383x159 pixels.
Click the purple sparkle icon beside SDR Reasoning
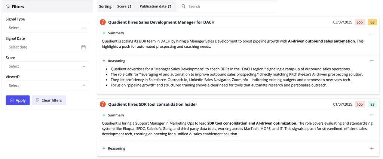coord(104,148)
